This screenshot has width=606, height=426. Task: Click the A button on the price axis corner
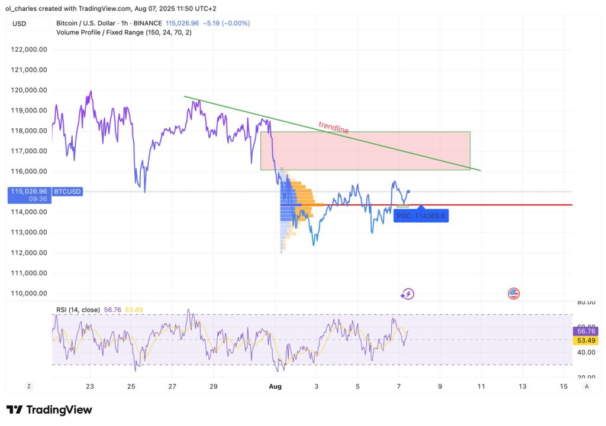pyautogui.click(x=586, y=386)
